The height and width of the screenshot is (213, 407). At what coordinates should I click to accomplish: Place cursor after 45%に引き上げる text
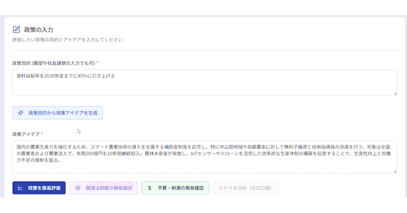click(x=115, y=76)
